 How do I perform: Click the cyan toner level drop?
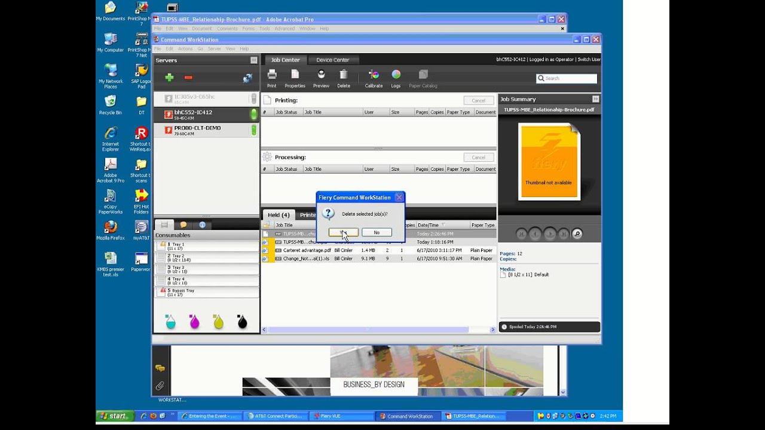(x=170, y=322)
